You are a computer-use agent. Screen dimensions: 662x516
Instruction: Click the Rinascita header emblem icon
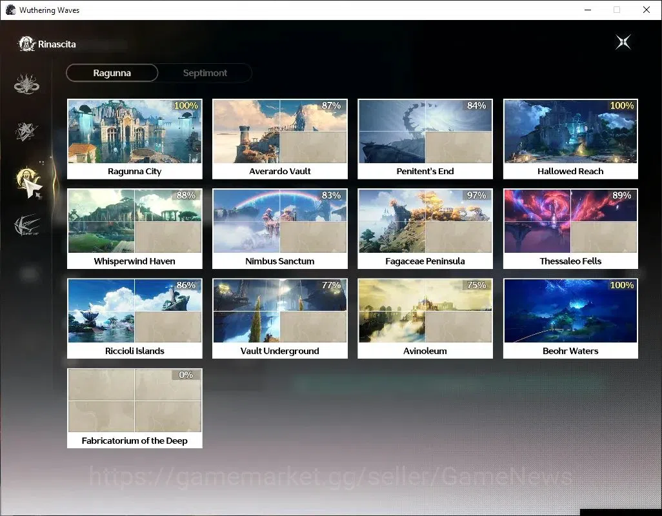tap(26, 44)
